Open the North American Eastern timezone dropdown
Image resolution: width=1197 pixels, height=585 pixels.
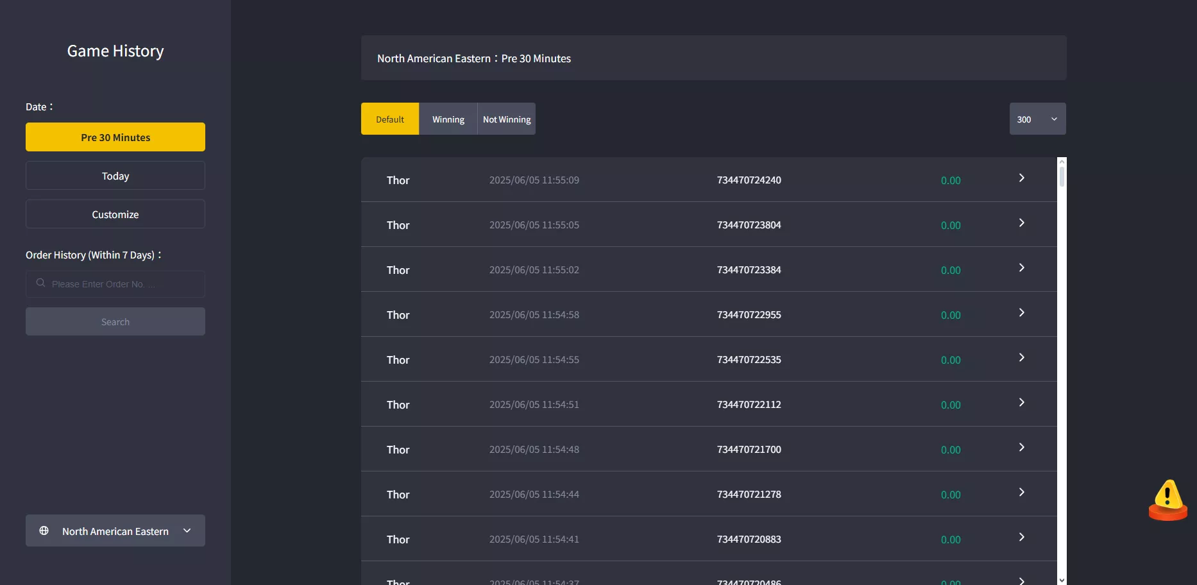tap(115, 530)
